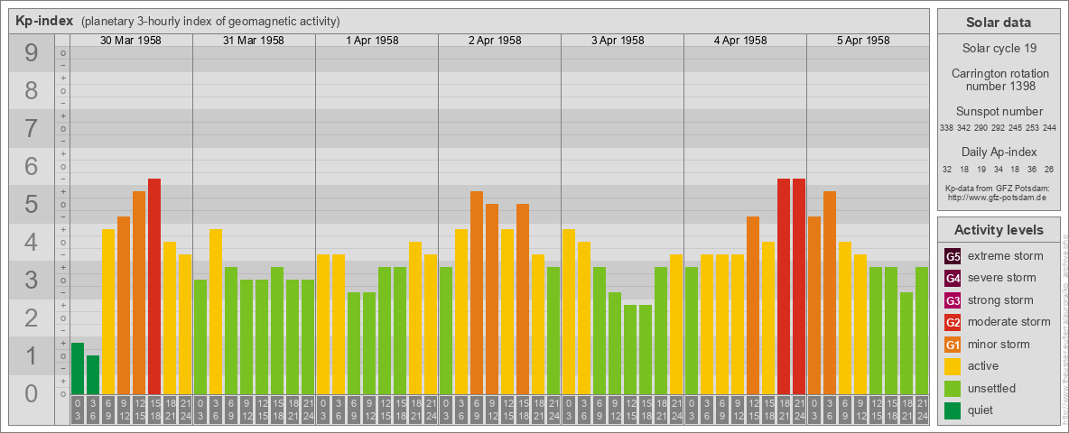Image resolution: width=1069 pixels, height=433 pixels.
Task: Click the 'extreme storm' legend label
Action: 1006,256
